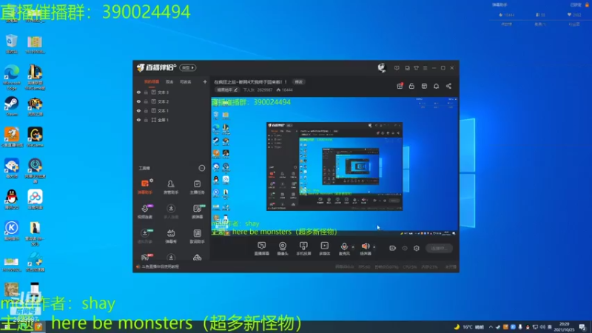Hide the 文本 3 source layer
The image size is (592, 333).
point(138,92)
